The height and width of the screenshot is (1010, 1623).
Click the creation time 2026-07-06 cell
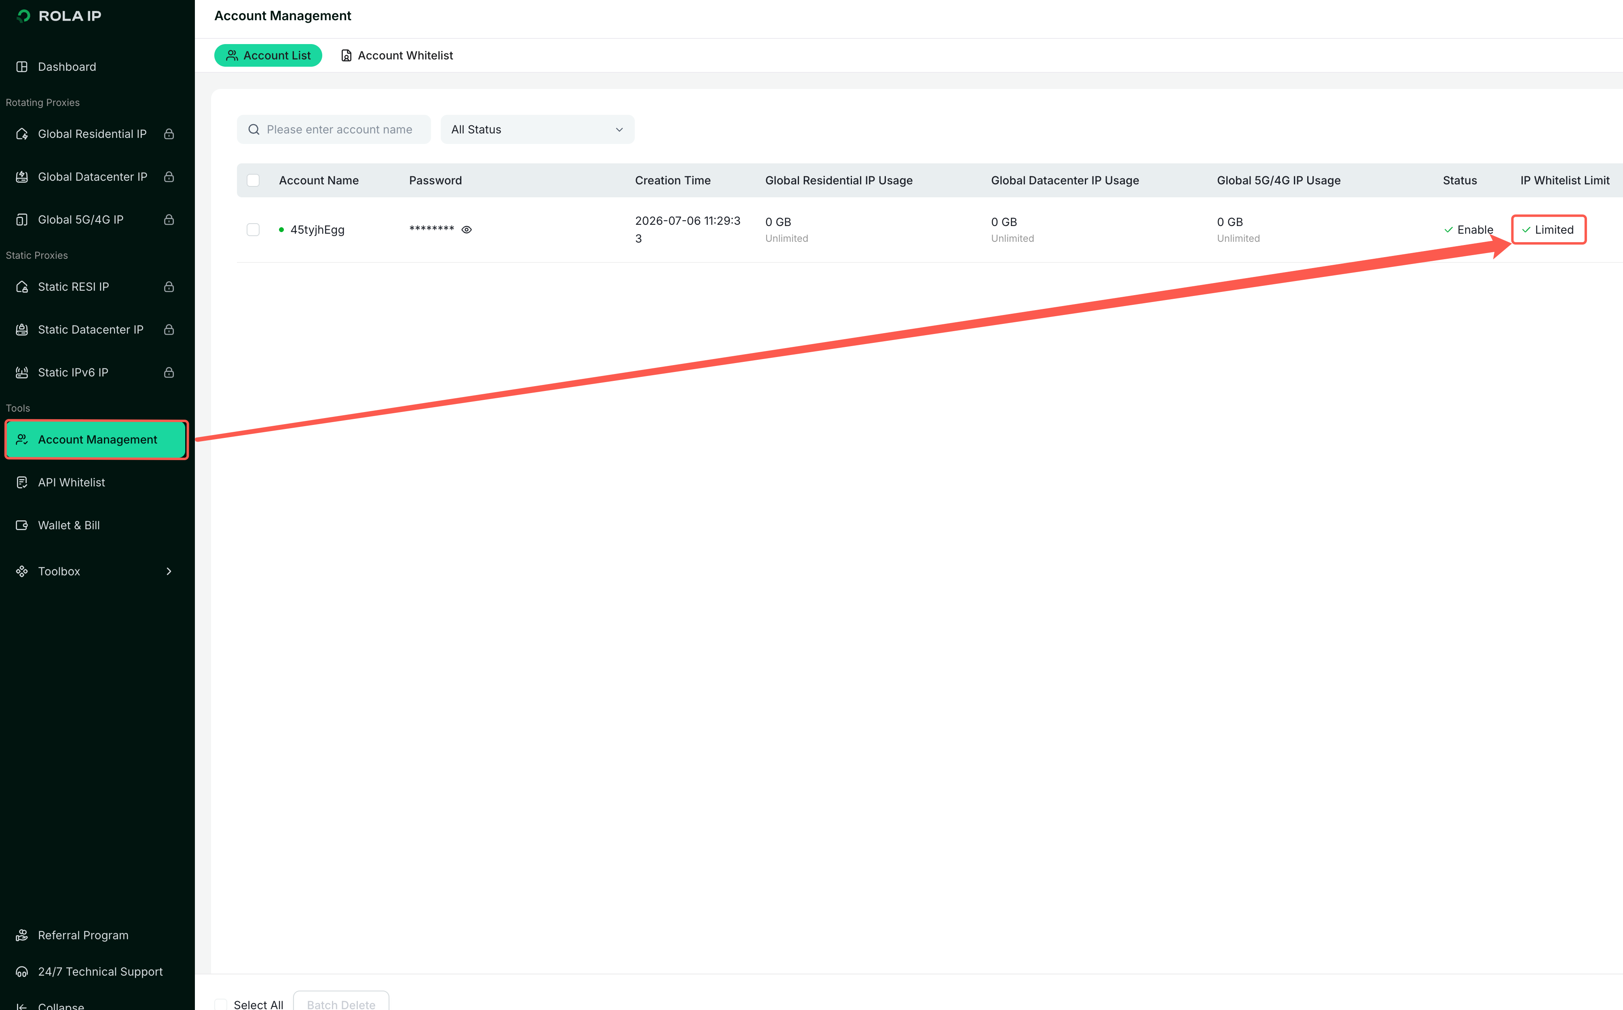pos(688,230)
